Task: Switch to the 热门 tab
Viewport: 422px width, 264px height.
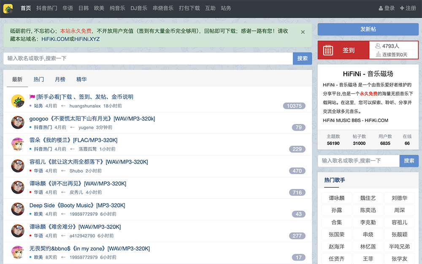Action: pyautogui.click(x=39, y=79)
